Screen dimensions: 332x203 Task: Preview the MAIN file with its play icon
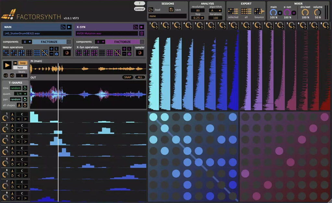69,27
